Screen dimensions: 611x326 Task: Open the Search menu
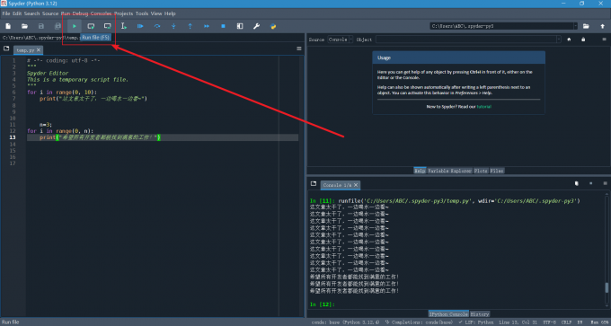point(32,13)
